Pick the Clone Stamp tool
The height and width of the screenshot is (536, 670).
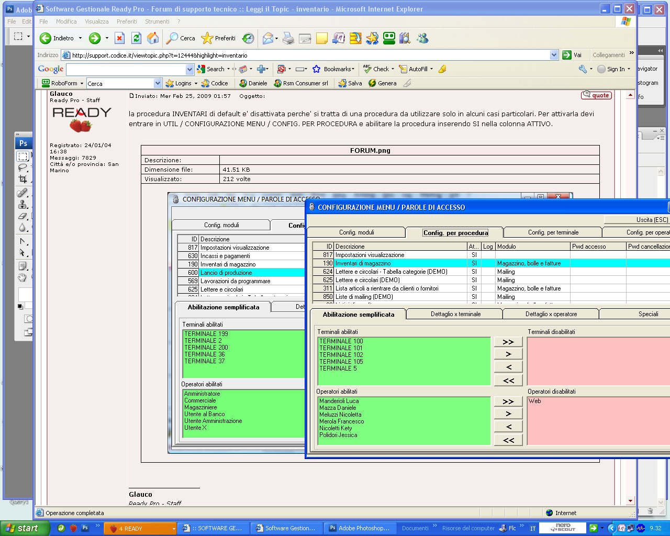tap(23, 205)
